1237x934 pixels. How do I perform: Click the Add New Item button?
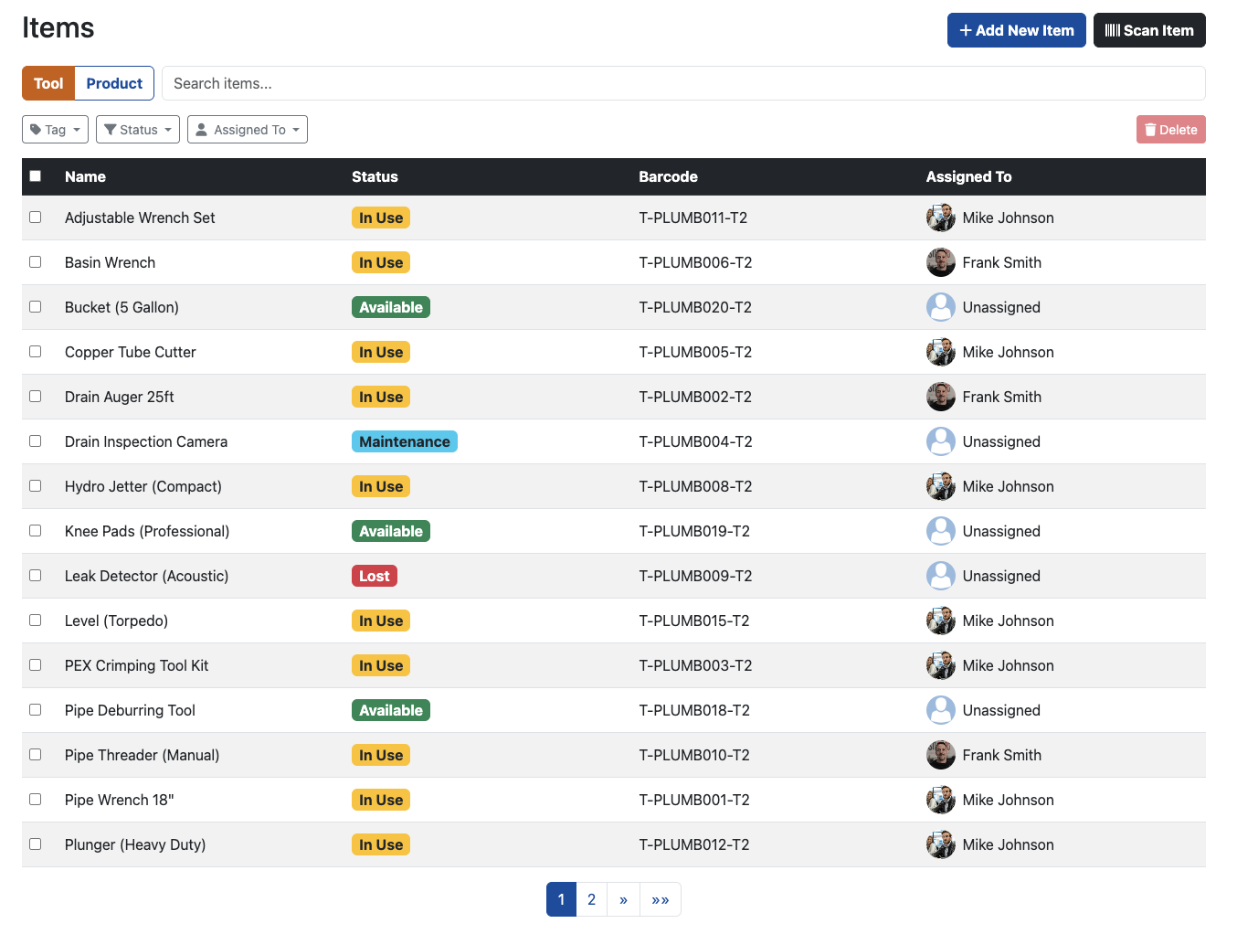tap(1016, 30)
